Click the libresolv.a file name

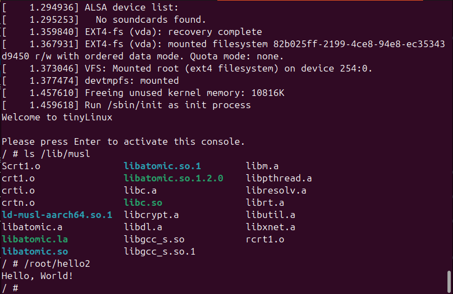coord(276,190)
